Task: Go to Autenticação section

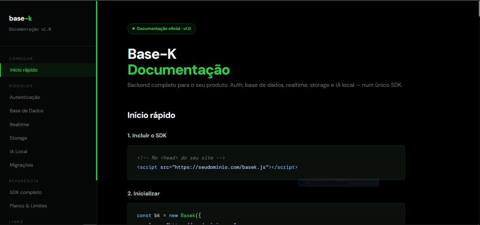Action: pos(25,97)
